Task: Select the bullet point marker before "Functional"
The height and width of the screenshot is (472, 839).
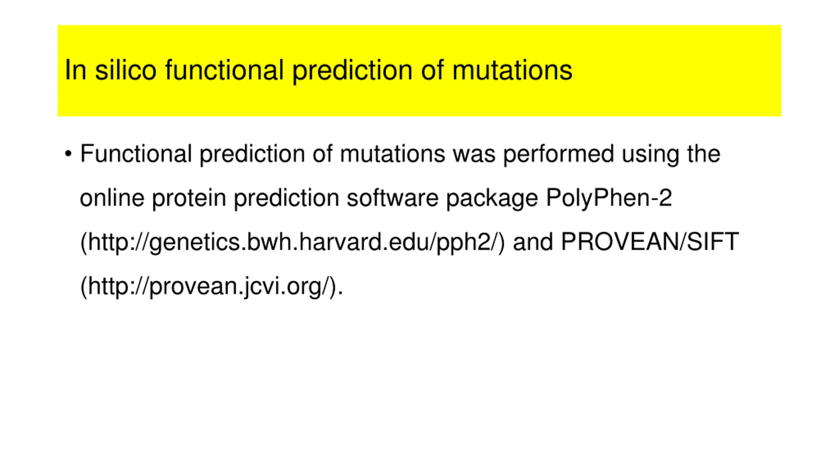Action: coord(68,154)
